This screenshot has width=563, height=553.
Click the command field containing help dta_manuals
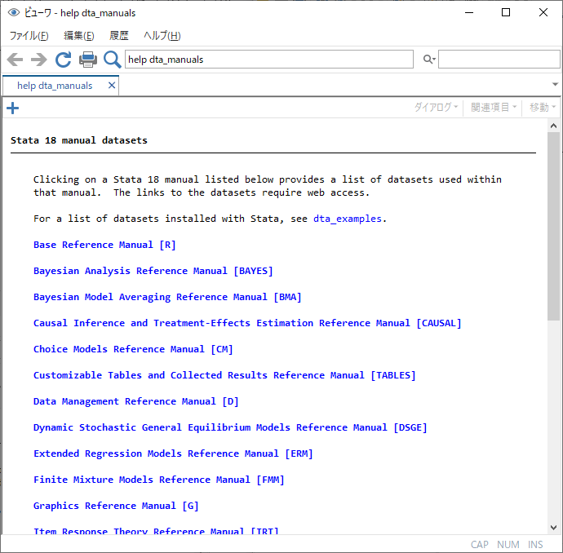click(x=269, y=60)
